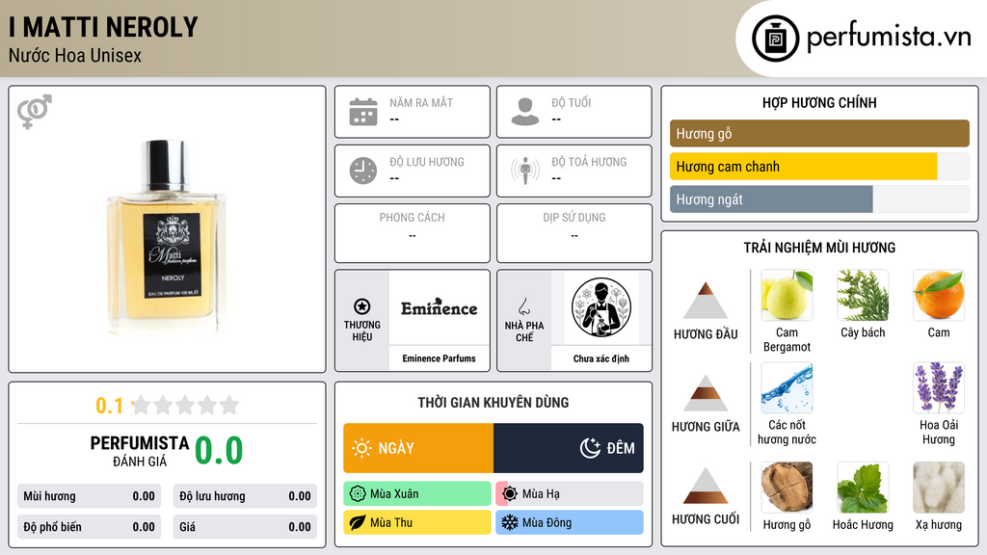The width and height of the screenshot is (987, 555).
Task: Click the star badge icon above Thương hiệu
Action: 362,306
